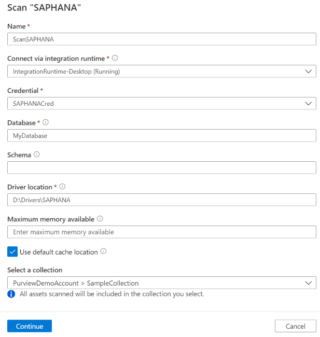Click info icon beside Driver location label

coord(62,187)
